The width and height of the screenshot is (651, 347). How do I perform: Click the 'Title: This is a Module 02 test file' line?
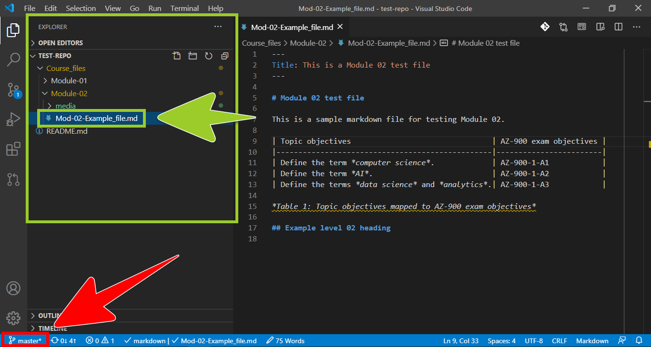(351, 65)
